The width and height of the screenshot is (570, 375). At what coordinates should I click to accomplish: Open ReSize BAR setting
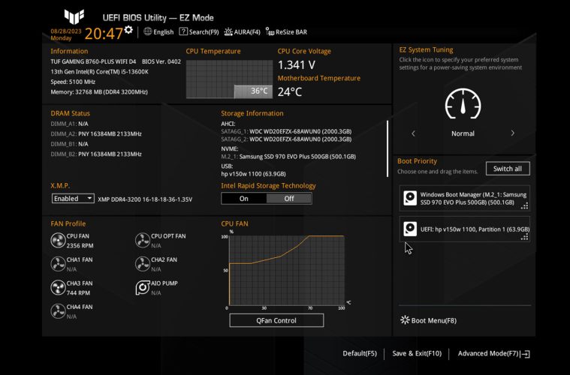pyautogui.click(x=286, y=32)
